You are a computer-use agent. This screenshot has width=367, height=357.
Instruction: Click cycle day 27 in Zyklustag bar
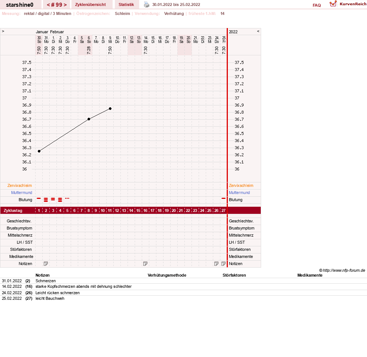tap(223, 210)
